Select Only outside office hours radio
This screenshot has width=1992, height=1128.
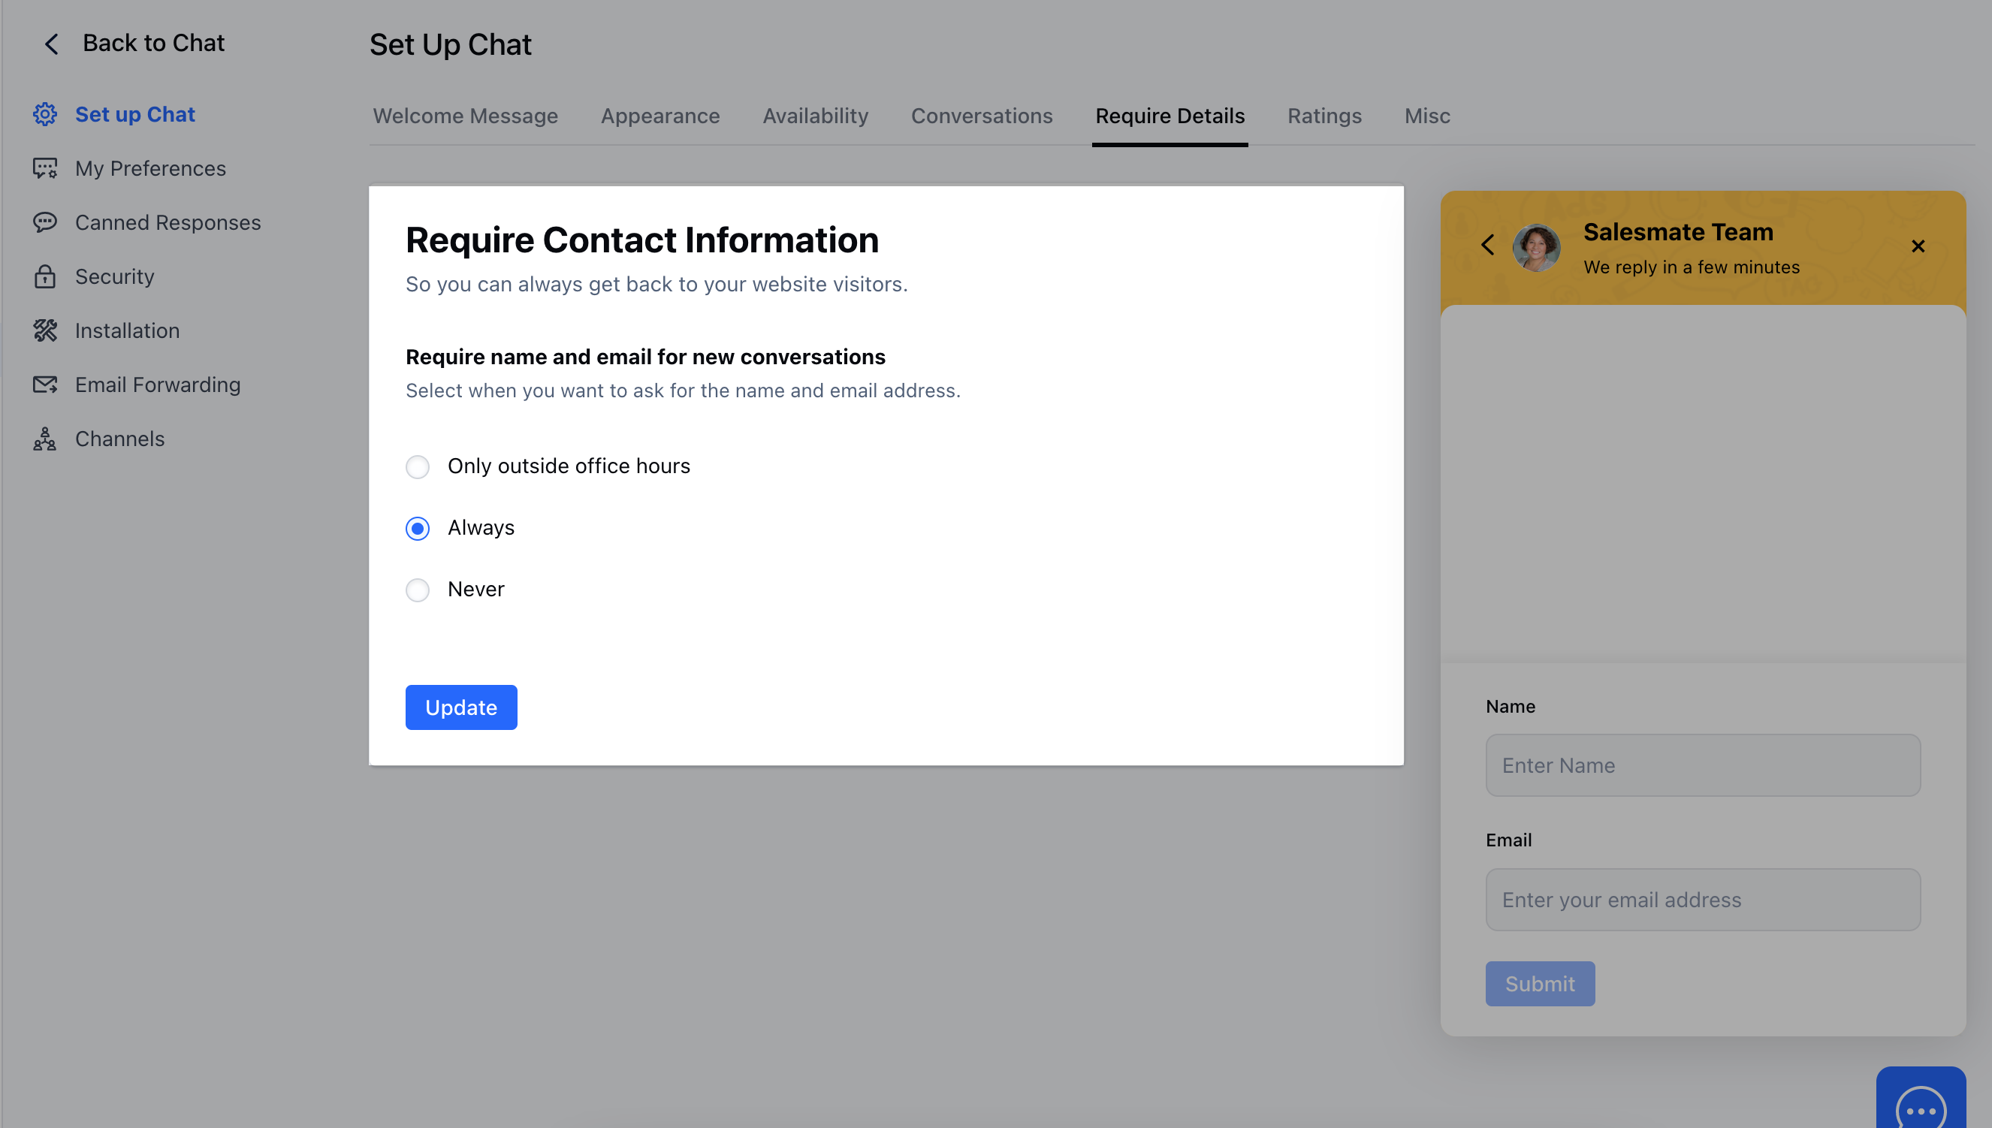[418, 467]
